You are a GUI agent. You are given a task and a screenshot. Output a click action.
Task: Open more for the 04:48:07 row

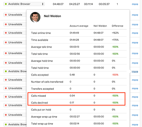coord(135,4)
